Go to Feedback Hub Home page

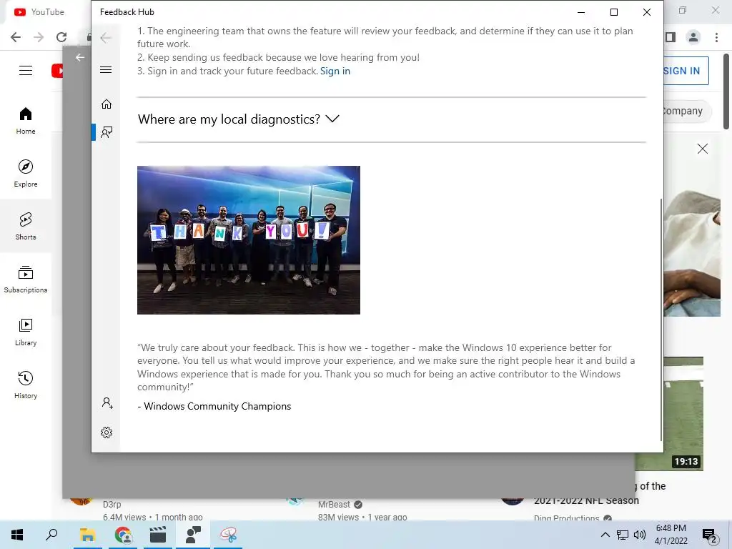[x=107, y=104]
